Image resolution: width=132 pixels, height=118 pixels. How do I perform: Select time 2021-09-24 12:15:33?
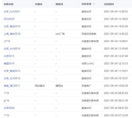pyautogui.click(x=116, y=63)
